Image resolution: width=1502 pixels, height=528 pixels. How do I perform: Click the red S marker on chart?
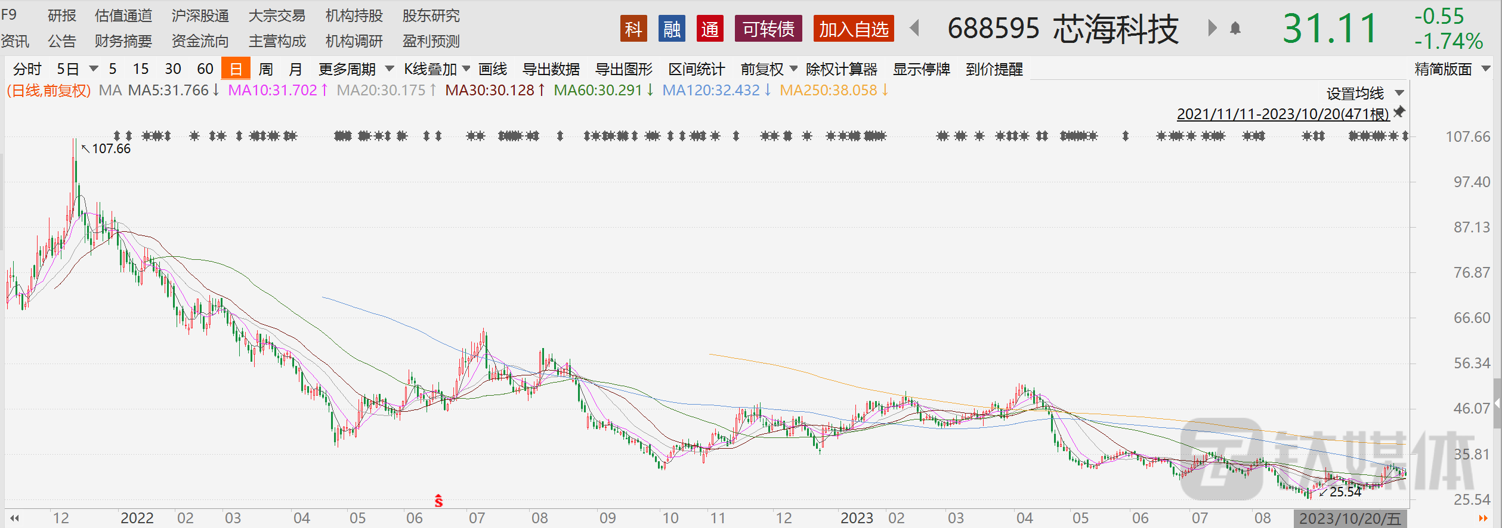click(438, 501)
